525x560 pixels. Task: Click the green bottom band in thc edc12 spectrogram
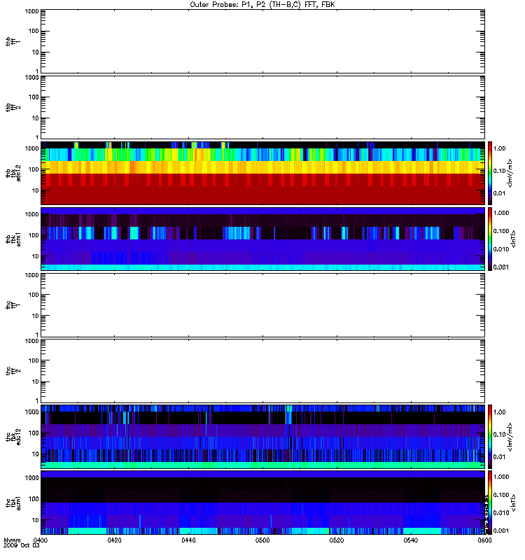[x=262, y=465]
